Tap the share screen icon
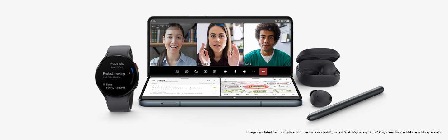 click(205, 72)
